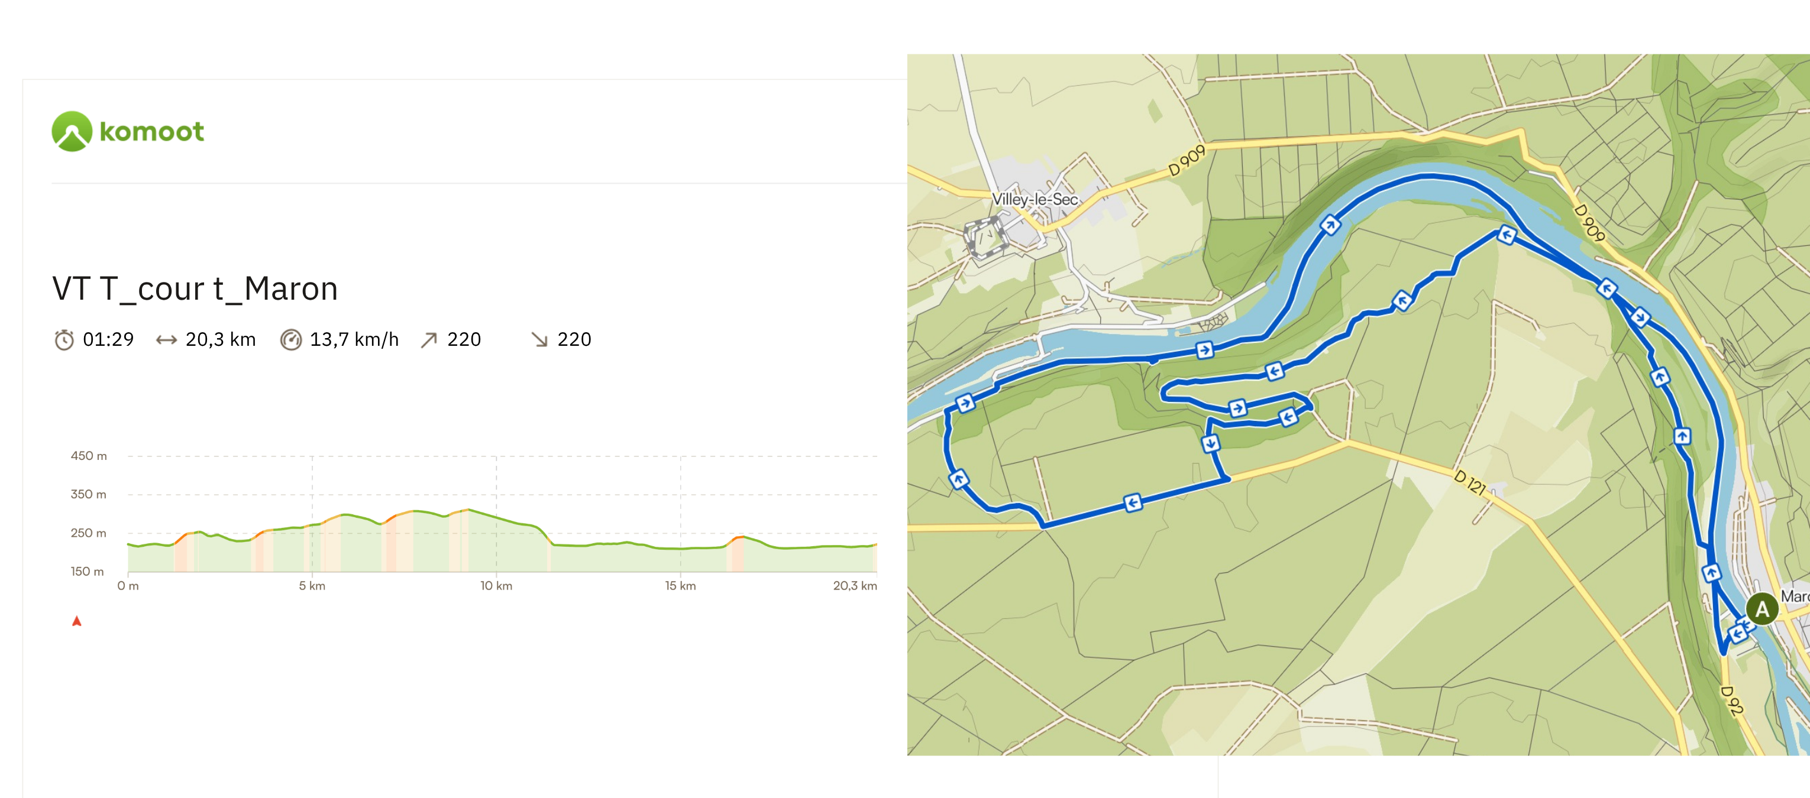Click the ascent up-arrow icon
Viewport: 1810px width, 798px height.
429,340
